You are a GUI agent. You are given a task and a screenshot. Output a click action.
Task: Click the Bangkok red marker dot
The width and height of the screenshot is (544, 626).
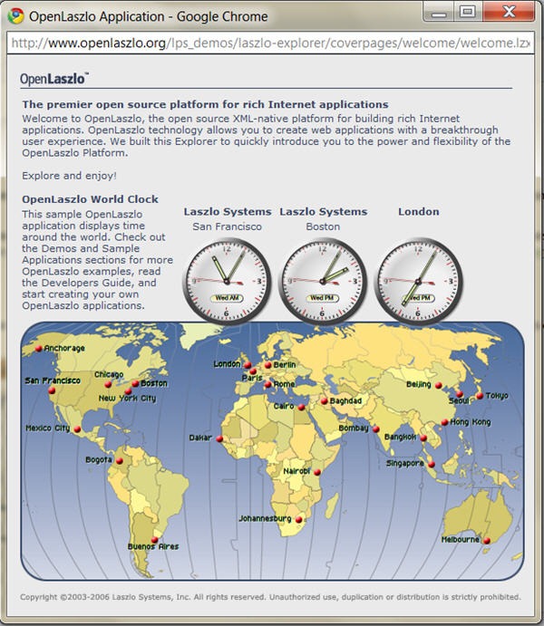(423, 438)
